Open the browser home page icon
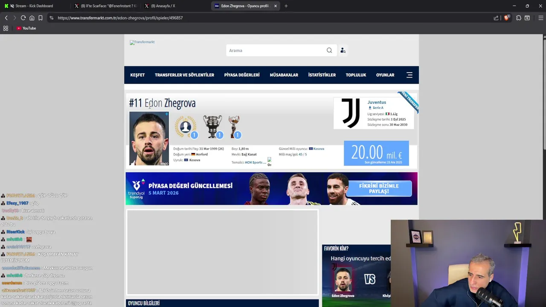The height and width of the screenshot is (307, 546). click(32, 18)
